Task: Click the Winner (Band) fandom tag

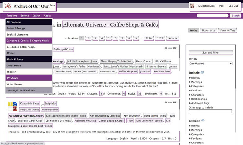Action: [x=50, y=110]
